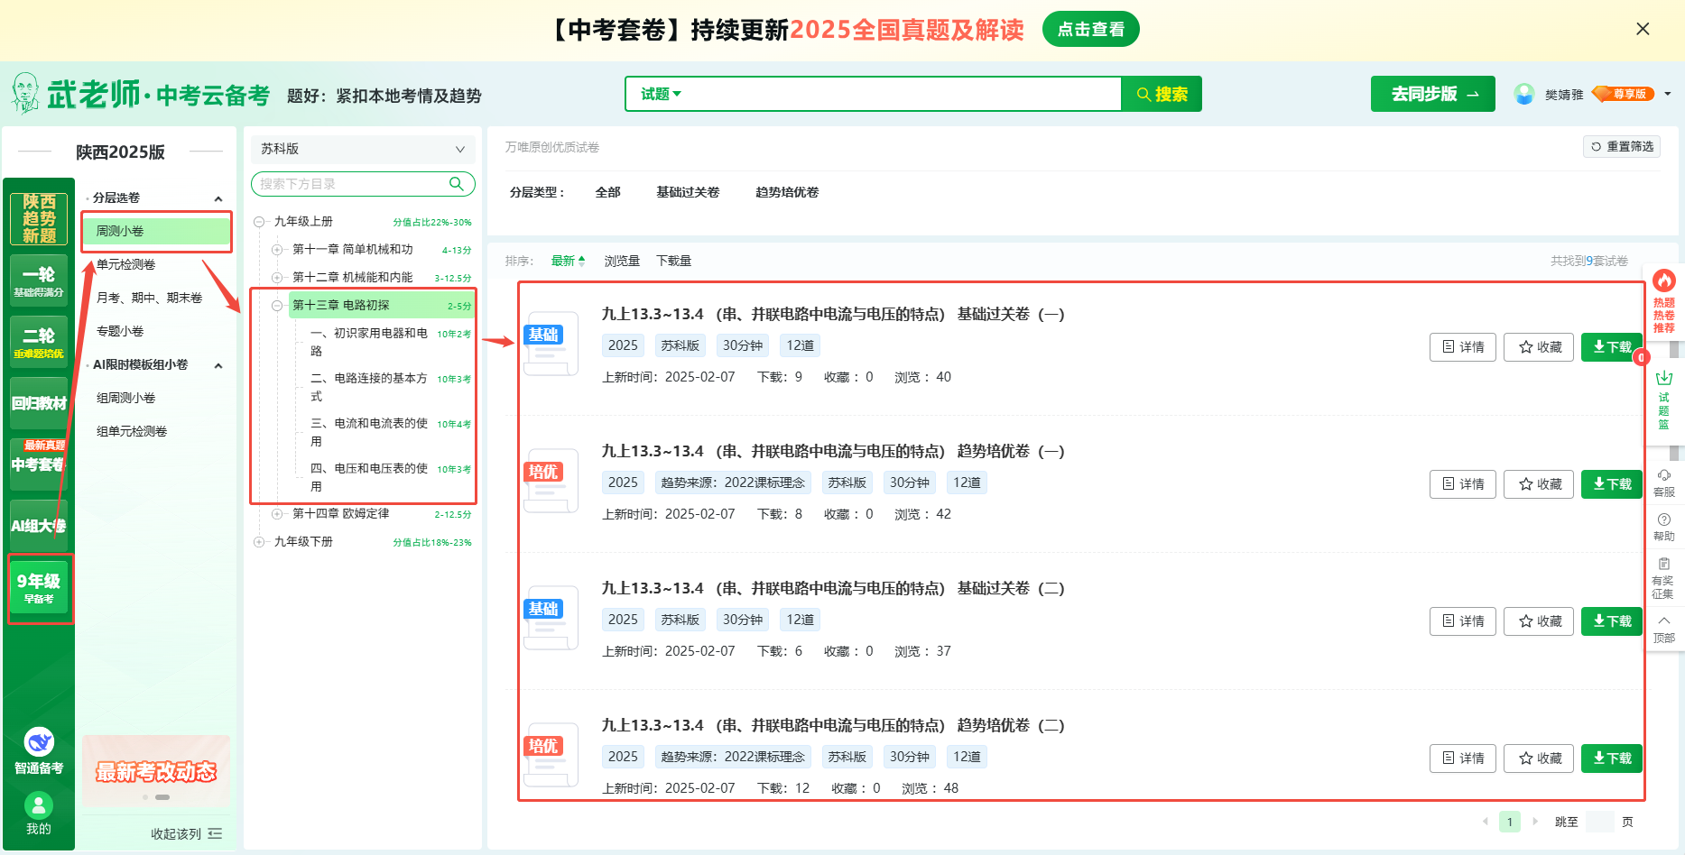Viewport: 1685px width, 855px height.
Task: Select the 基础过关卷 filter tab
Action: tap(688, 192)
